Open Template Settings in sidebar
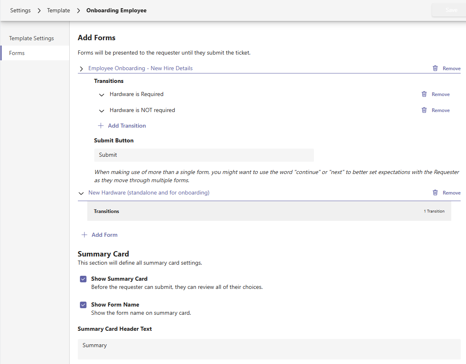This screenshot has width=466, height=364. (x=32, y=38)
